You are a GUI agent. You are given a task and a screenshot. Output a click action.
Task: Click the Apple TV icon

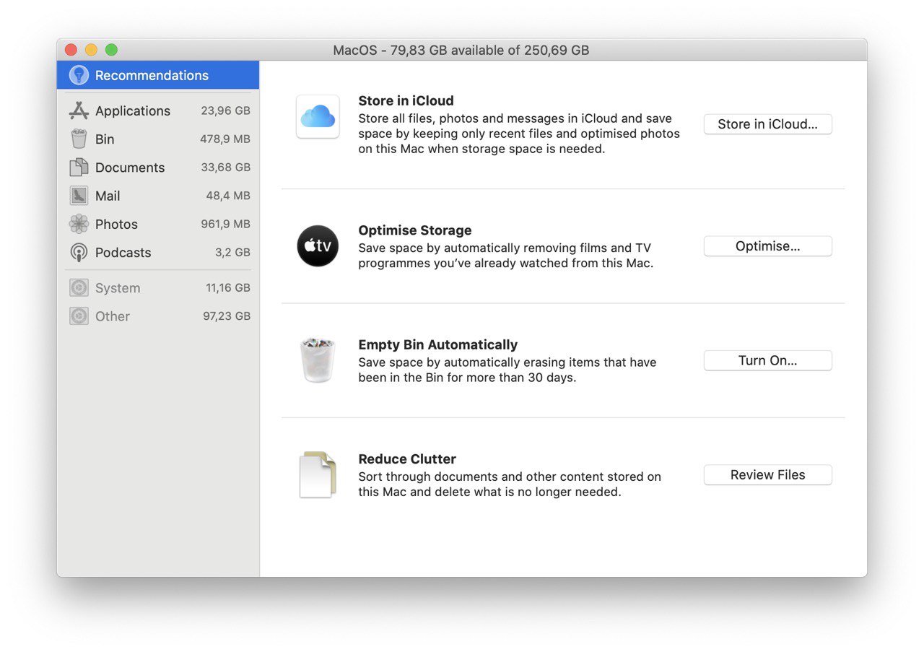318,245
